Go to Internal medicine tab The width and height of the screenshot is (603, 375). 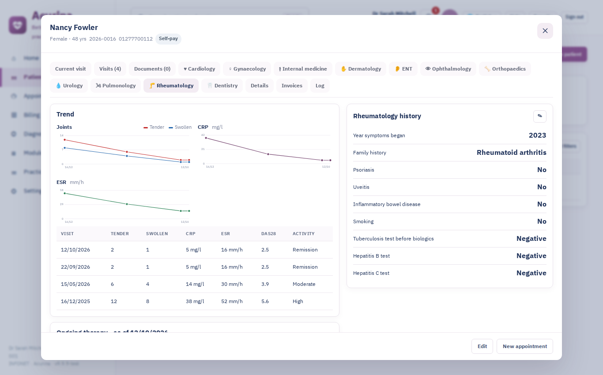point(303,69)
